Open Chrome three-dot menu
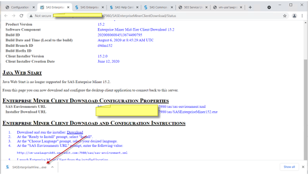The width and height of the screenshot is (308, 177). (x=302, y=16)
